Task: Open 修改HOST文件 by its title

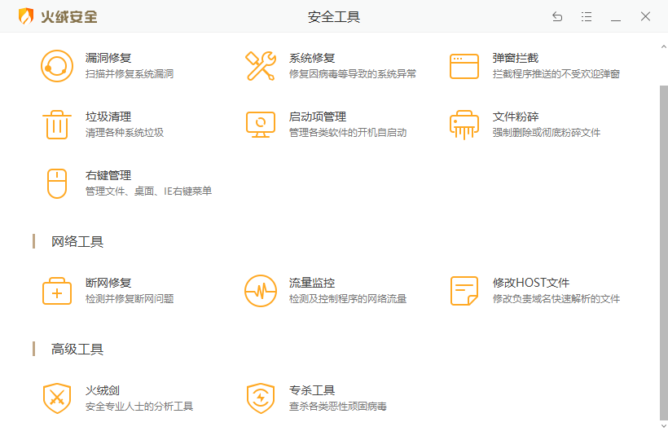Action: point(531,283)
